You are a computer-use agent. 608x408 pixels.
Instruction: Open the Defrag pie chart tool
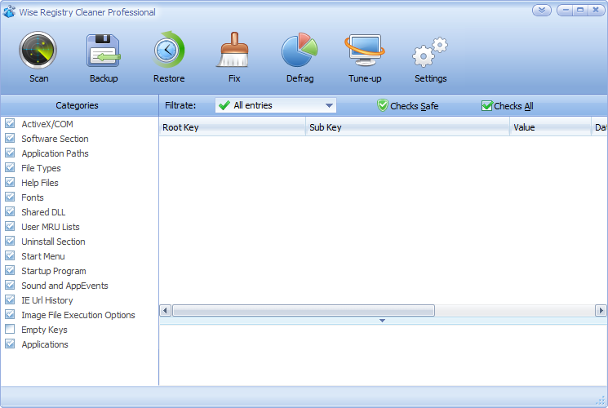(300, 50)
